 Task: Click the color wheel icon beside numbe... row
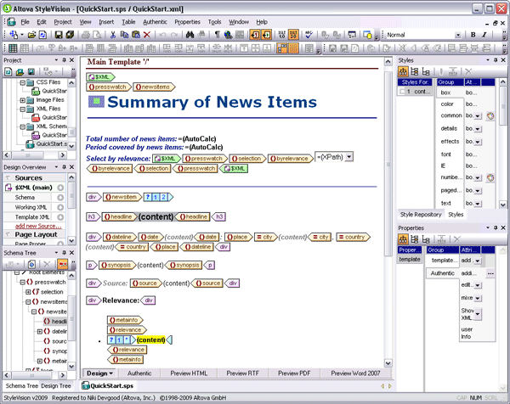coord(490,177)
